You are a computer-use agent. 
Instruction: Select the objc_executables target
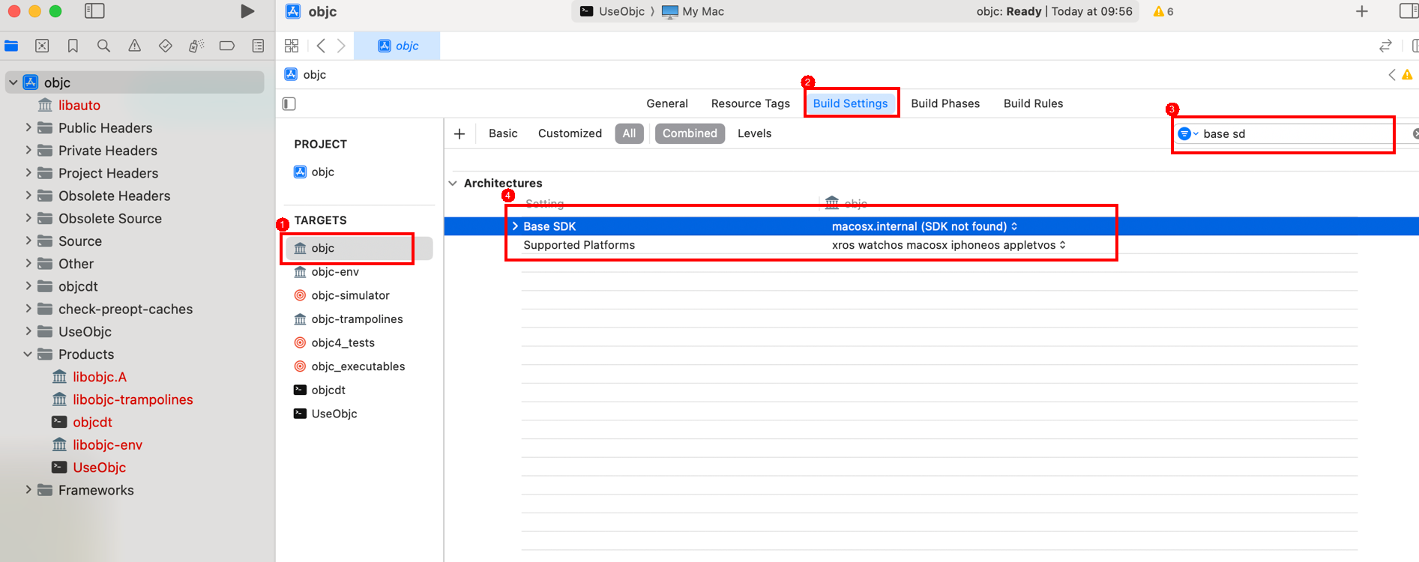[x=349, y=366]
